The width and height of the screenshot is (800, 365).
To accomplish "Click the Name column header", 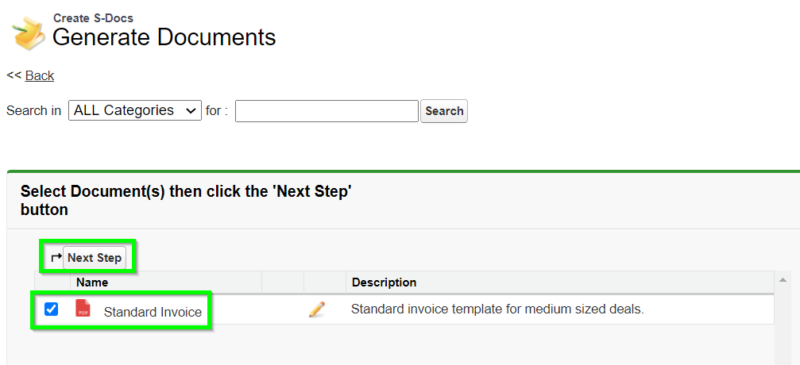I will coord(92,282).
